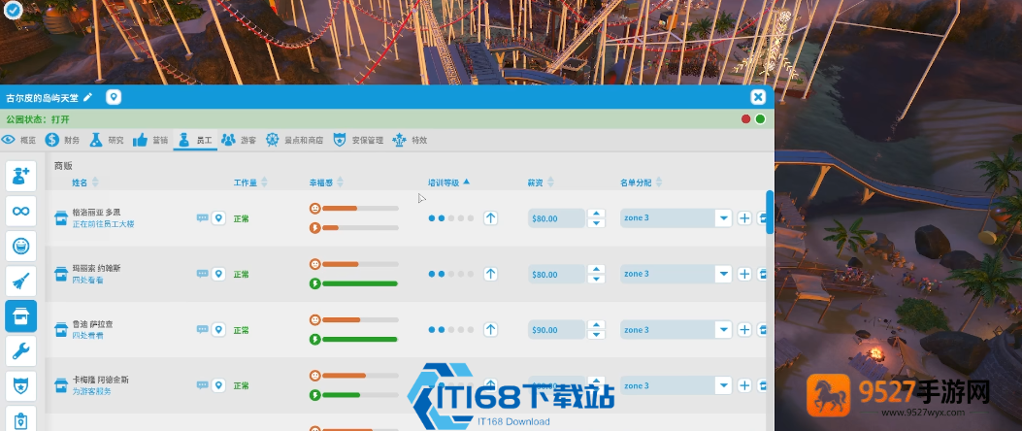Open the thoughts bubble for 卡梅隆 阿德金斯
Image resolution: width=1022 pixels, height=431 pixels.
click(x=203, y=385)
